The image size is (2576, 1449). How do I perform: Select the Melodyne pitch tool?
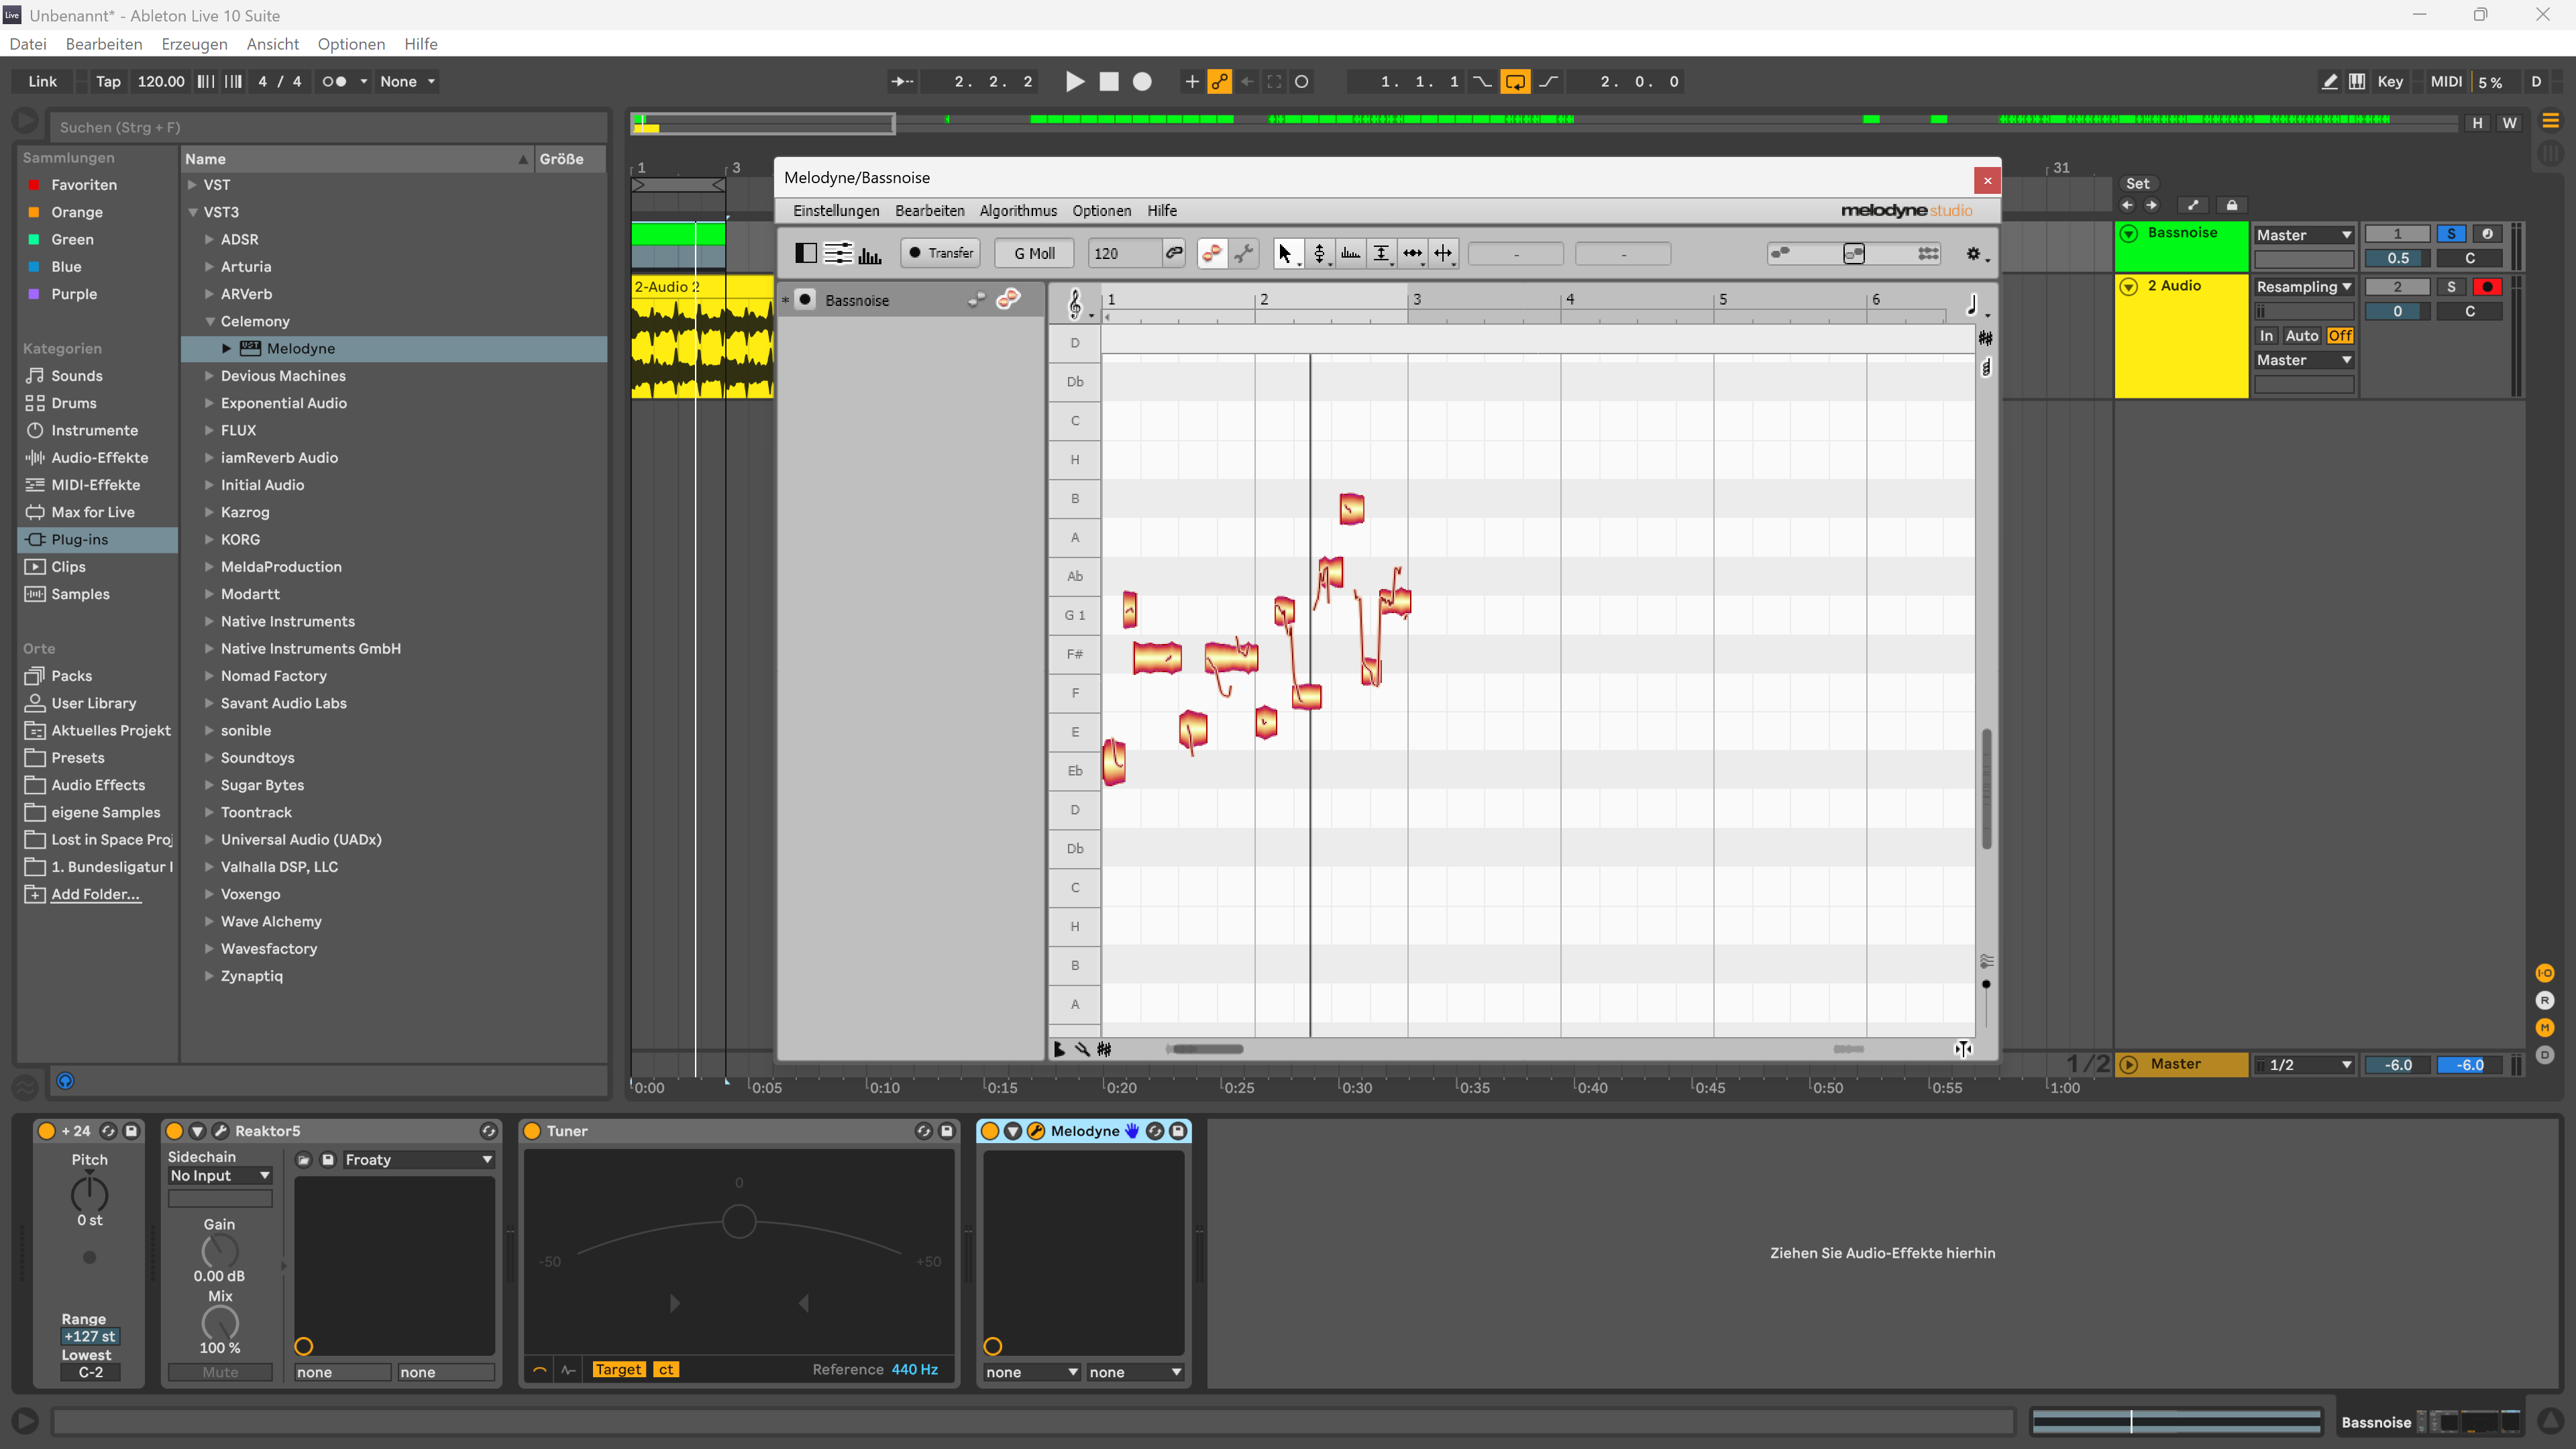(1320, 253)
